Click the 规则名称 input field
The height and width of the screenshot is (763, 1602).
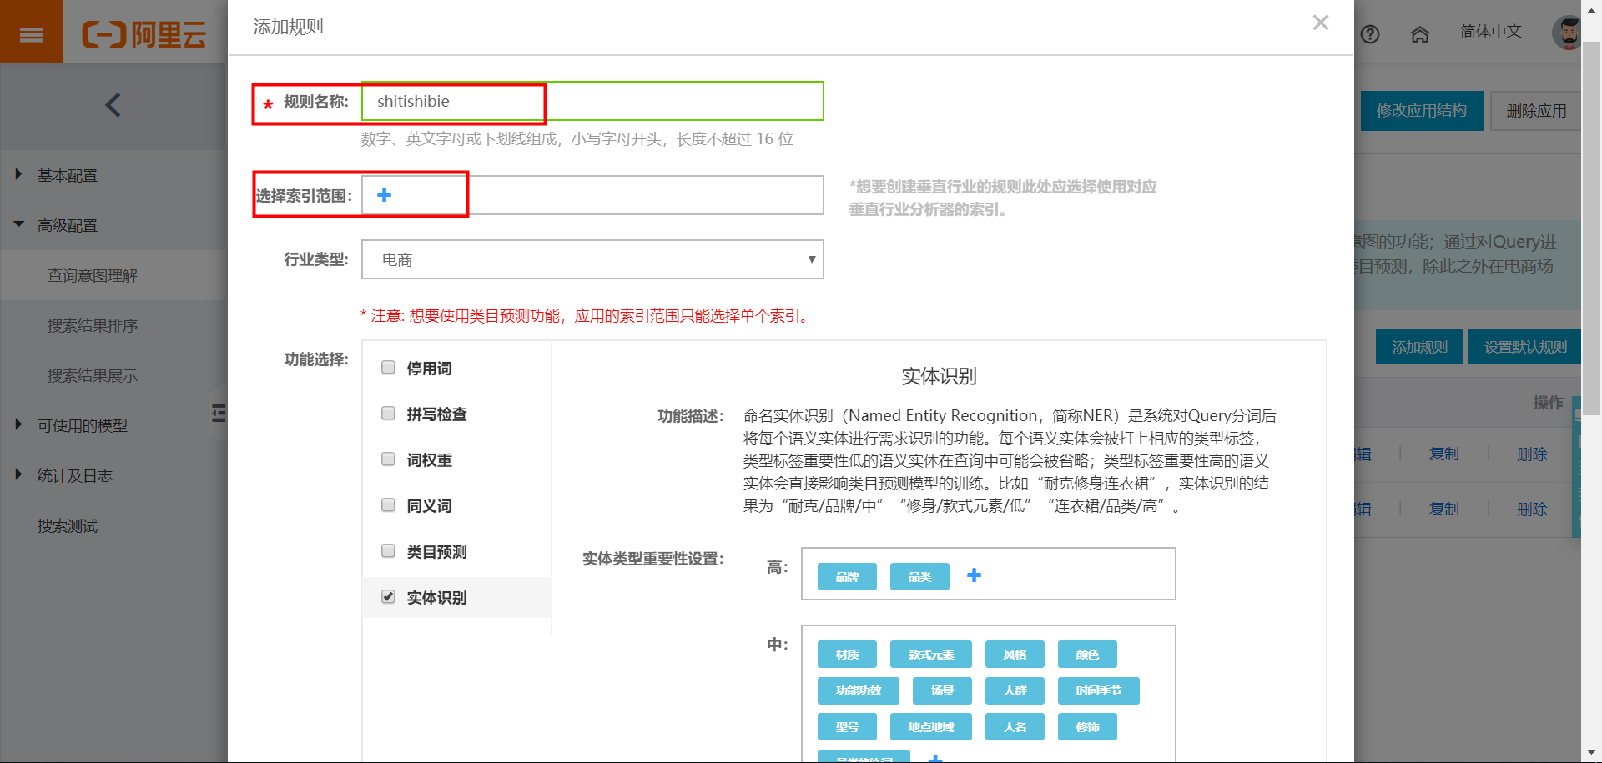click(592, 101)
